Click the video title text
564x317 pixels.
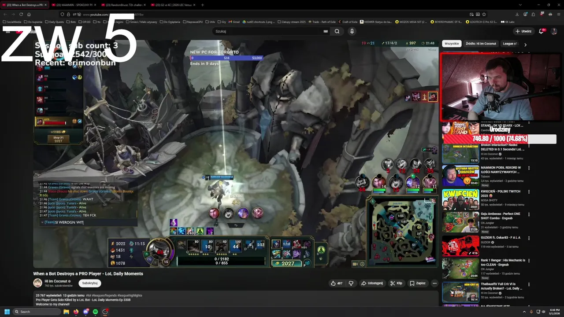[88, 273]
